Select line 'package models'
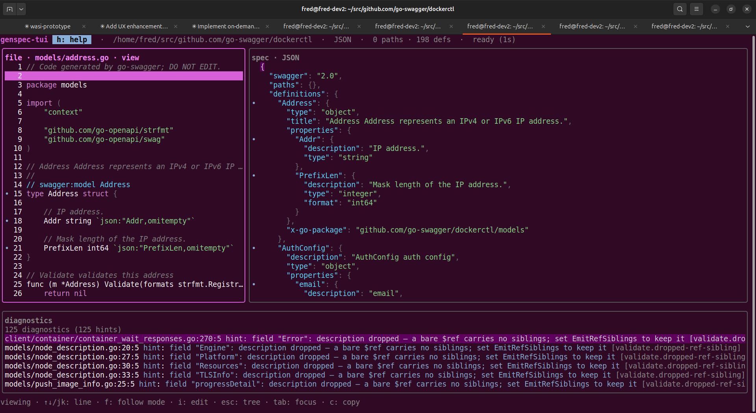Viewport: 756px width, 413px height. pyautogui.click(x=56, y=85)
